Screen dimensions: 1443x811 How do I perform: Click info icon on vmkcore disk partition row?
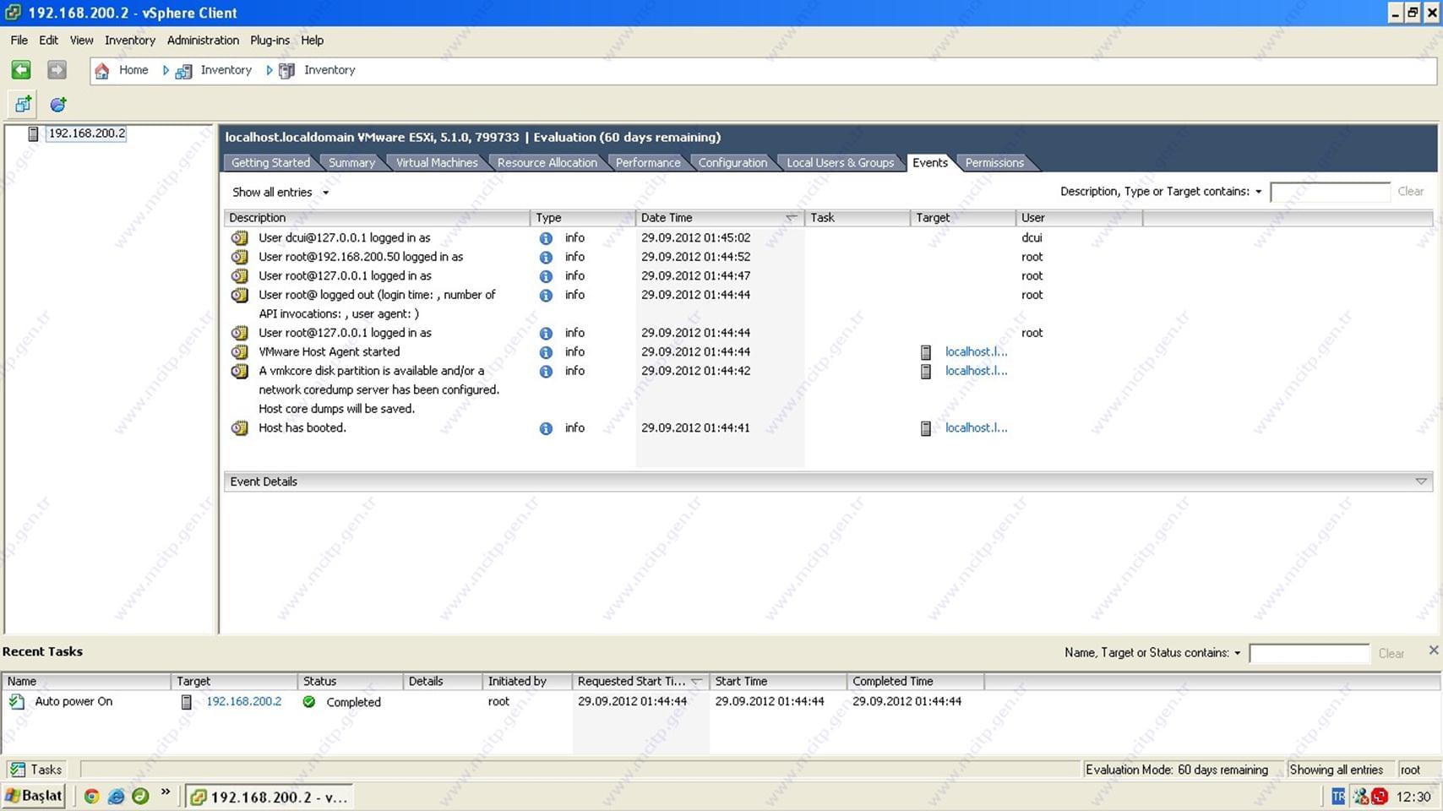[546, 371]
